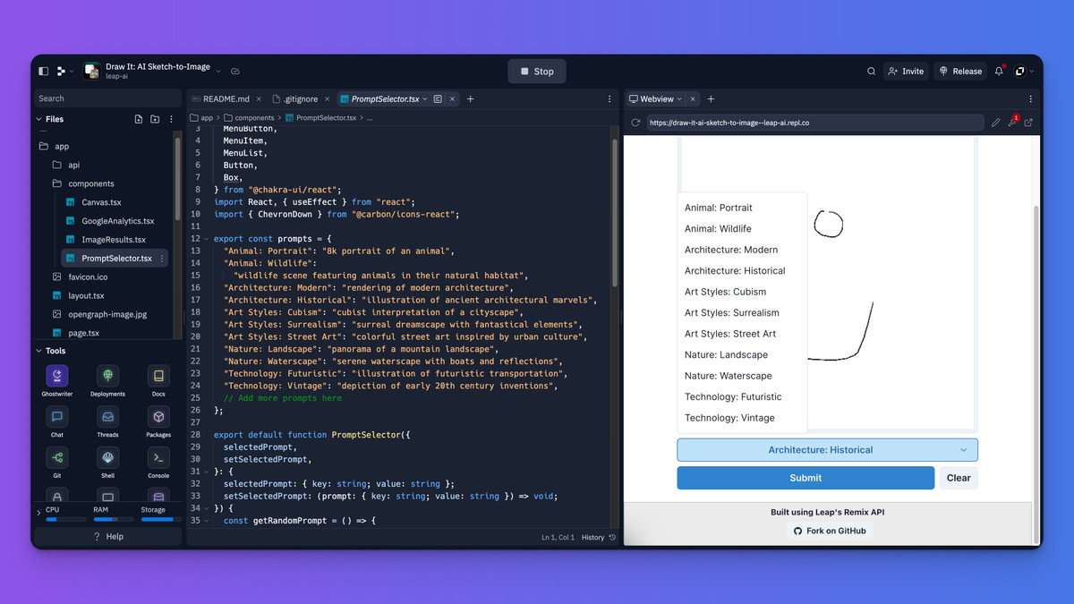Open the Git tool
This screenshot has width=1074, height=604.
pyautogui.click(x=57, y=458)
